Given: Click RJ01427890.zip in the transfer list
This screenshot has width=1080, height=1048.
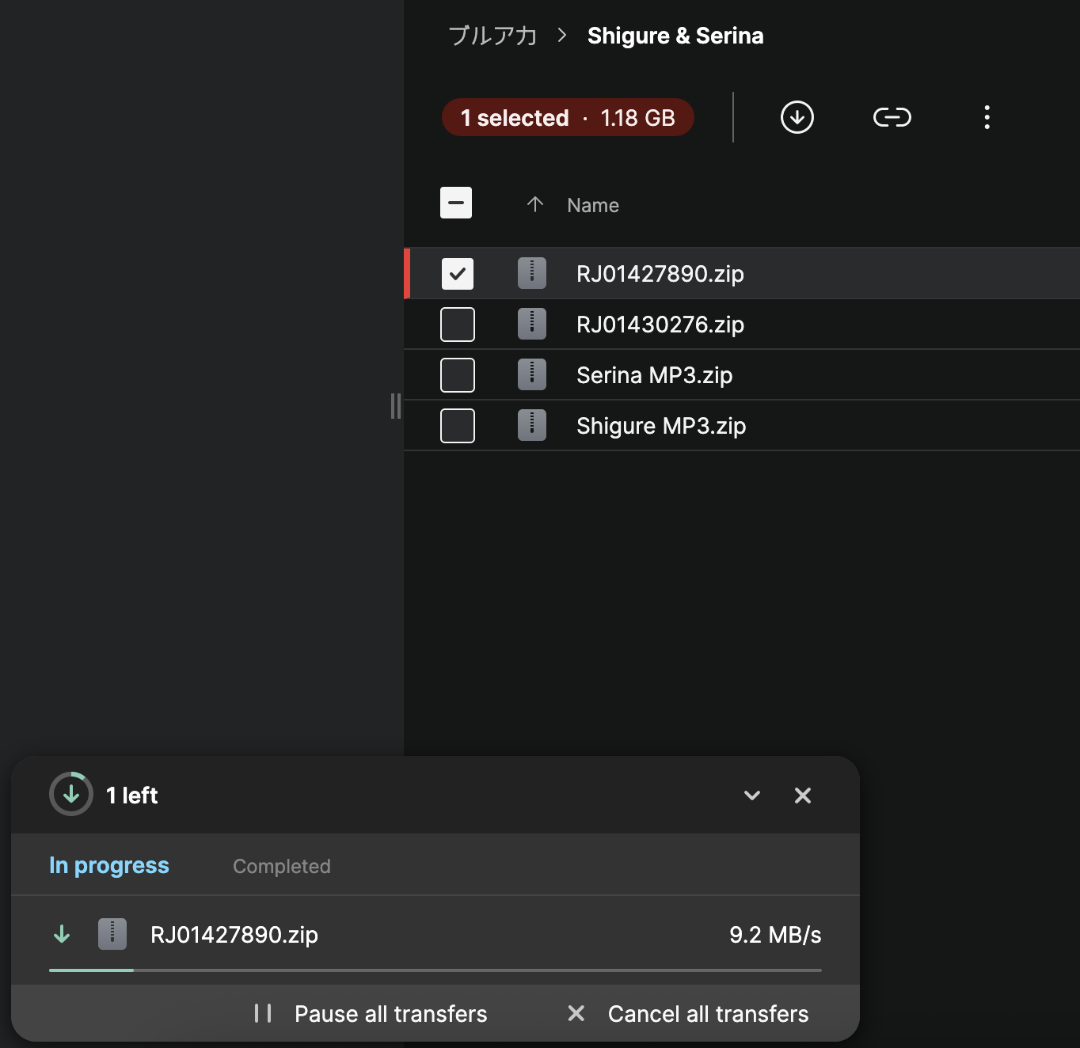Looking at the screenshot, I should coord(234,935).
